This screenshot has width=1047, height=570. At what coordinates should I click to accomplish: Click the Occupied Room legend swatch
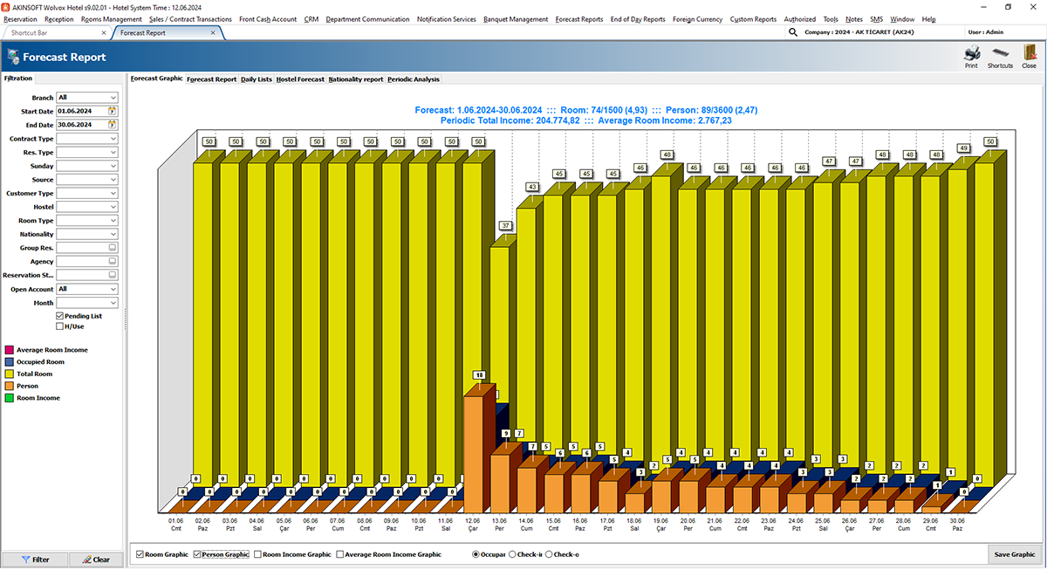click(9, 362)
